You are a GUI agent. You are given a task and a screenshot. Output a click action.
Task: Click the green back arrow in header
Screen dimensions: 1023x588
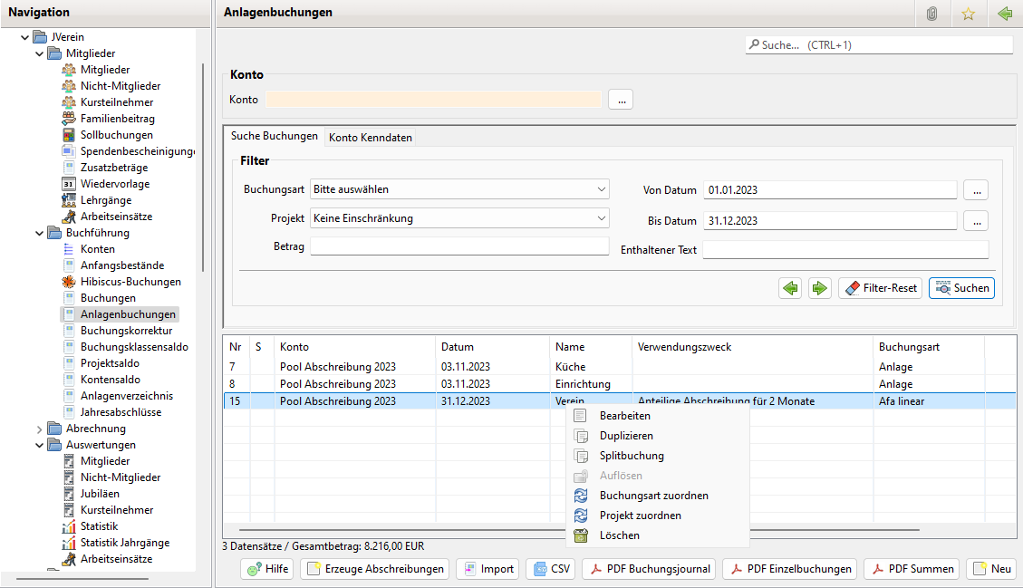1004,14
